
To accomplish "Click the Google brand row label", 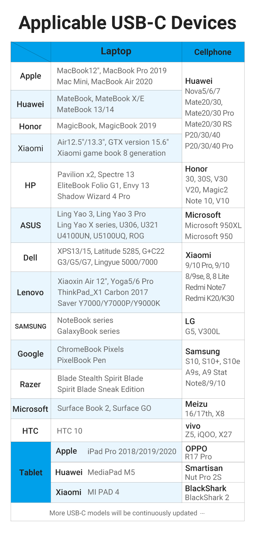I will tap(30, 354).
